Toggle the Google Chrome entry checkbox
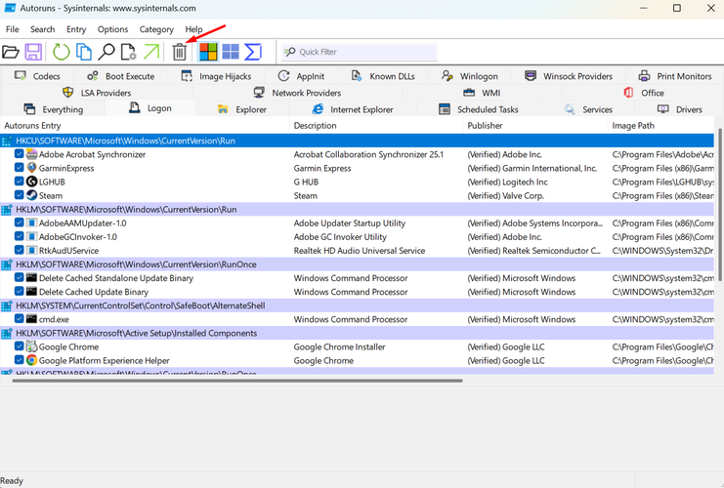The height and width of the screenshot is (488, 724). pos(21,346)
